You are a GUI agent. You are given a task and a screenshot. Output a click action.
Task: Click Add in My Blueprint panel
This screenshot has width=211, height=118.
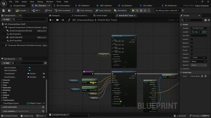(x=6, y=63)
